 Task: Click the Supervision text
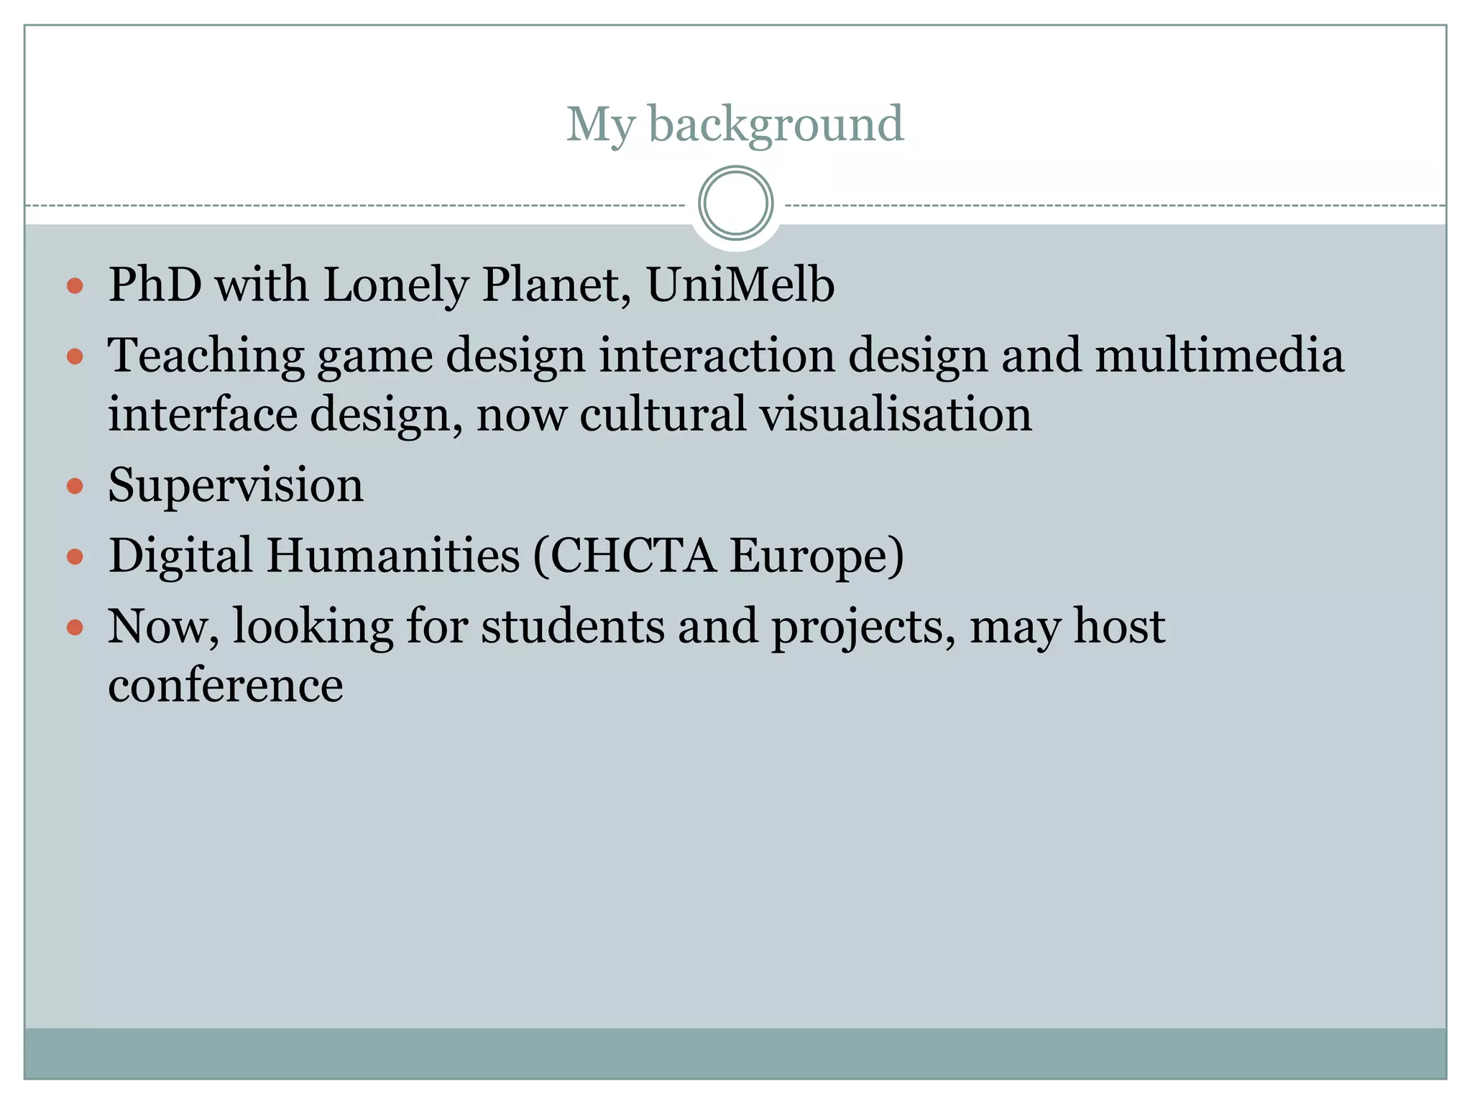pyautogui.click(x=236, y=485)
